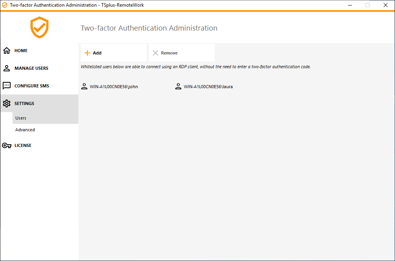Click the Two-factor Authentication Administration heading
This screenshot has width=395, height=261.
[x=149, y=28]
